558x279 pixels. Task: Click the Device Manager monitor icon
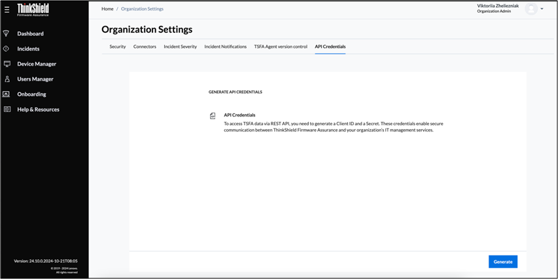click(7, 64)
